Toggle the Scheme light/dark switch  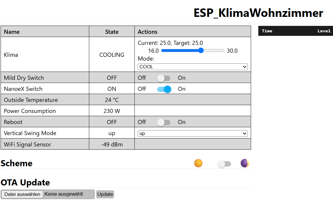(224, 164)
